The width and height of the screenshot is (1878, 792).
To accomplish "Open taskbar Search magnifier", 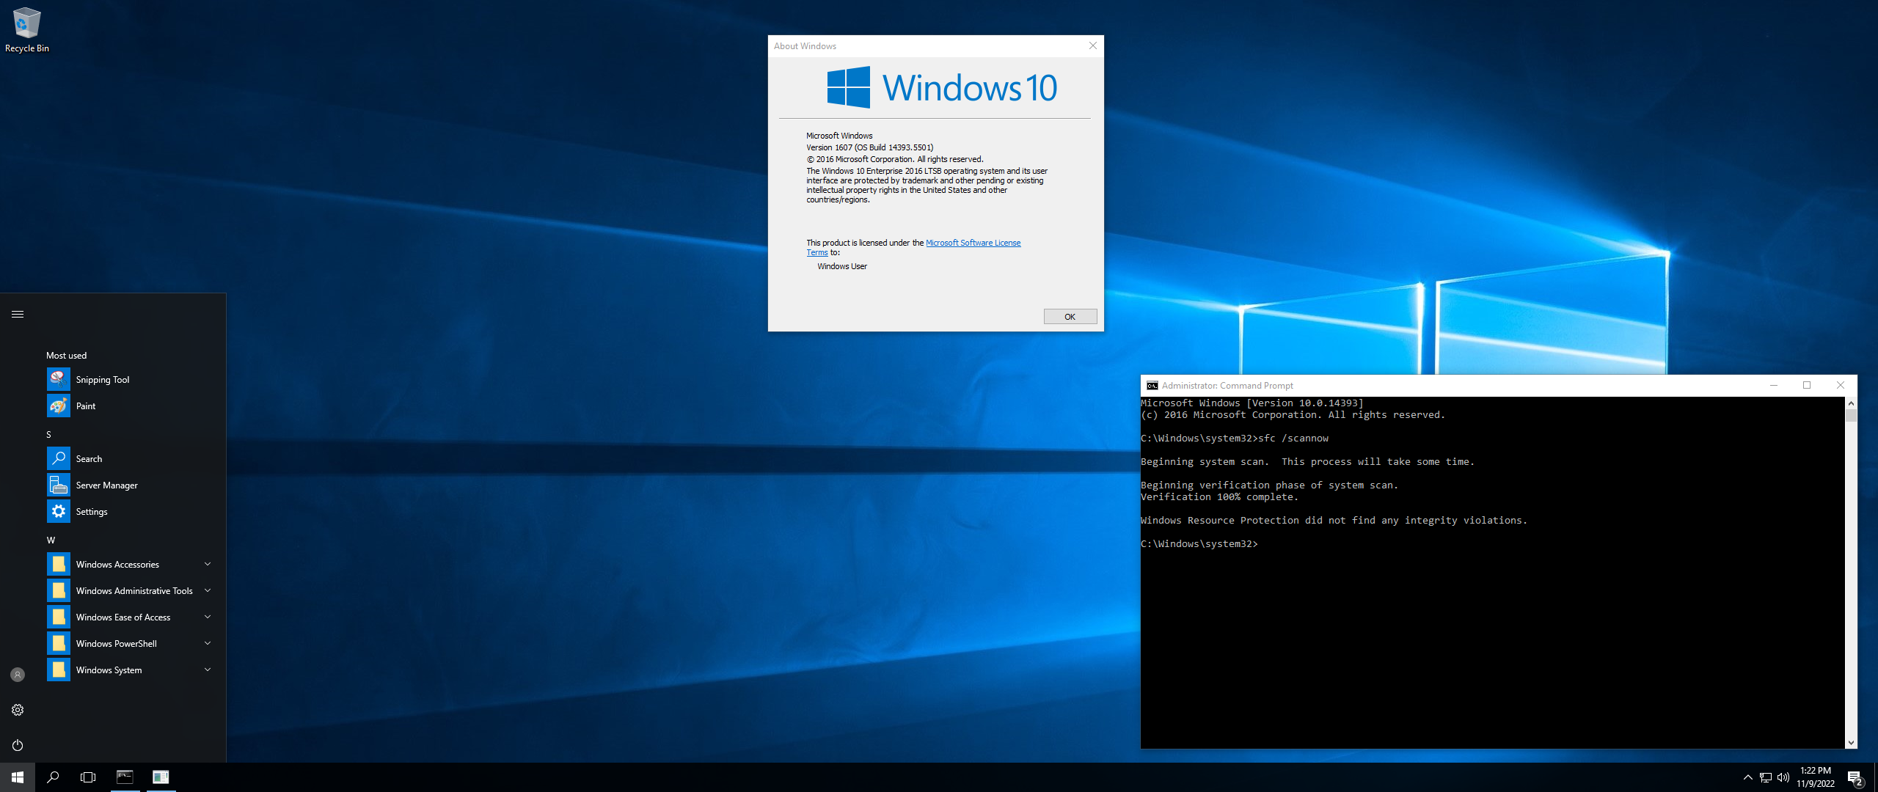I will [x=53, y=777].
